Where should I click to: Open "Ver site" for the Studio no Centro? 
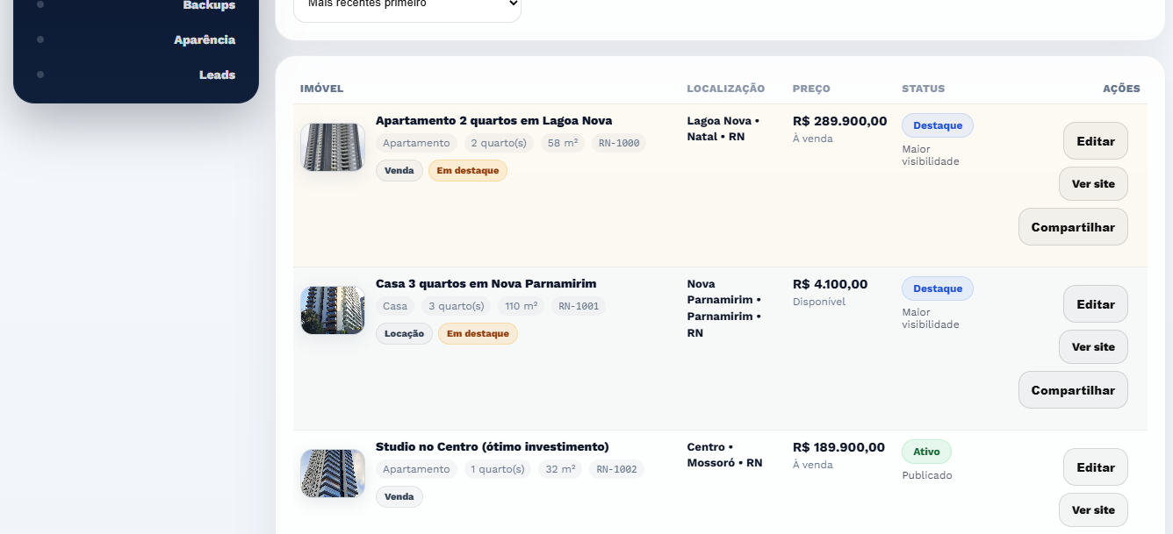[1093, 509]
